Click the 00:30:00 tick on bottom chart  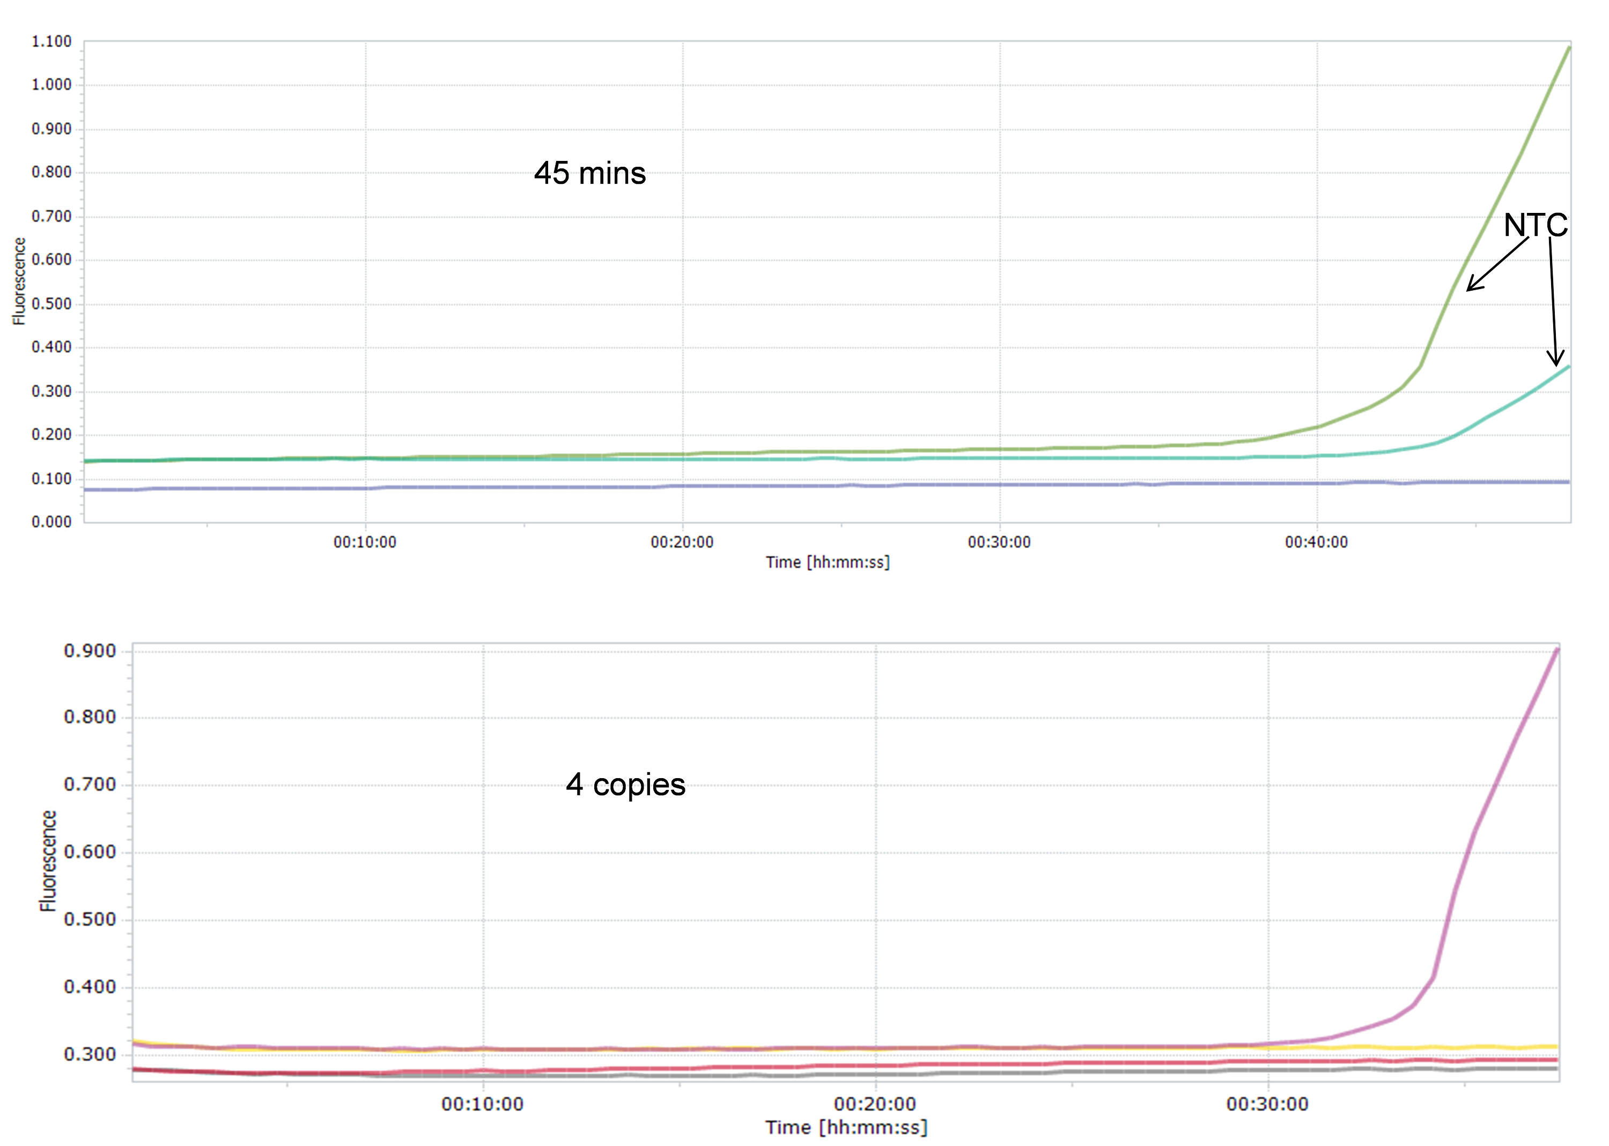(1267, 1104)
